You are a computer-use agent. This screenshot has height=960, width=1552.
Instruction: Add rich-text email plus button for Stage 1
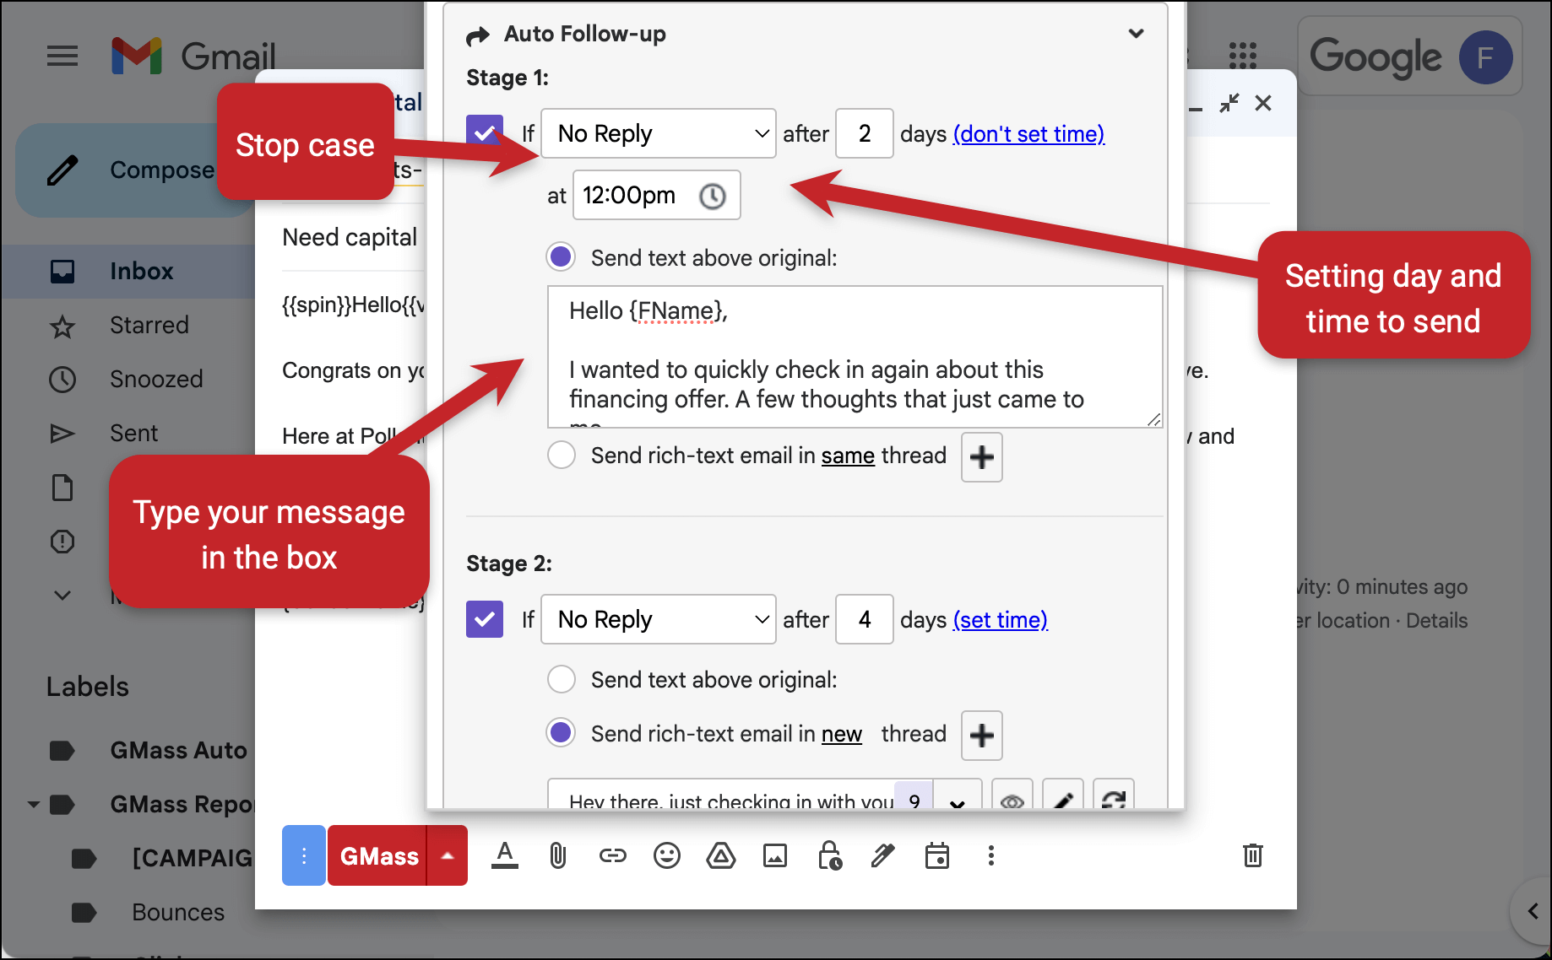982,457
